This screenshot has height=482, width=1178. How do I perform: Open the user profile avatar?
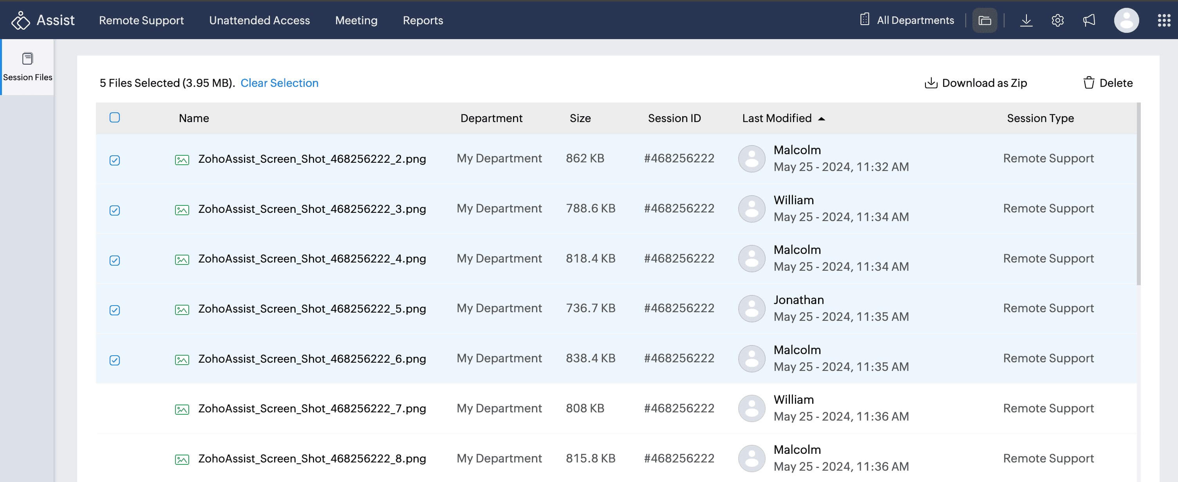[x=1126, y=21]
